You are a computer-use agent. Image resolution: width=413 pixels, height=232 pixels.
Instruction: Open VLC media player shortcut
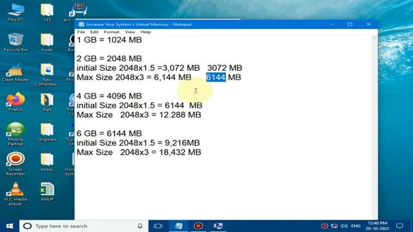coord(15,194)
